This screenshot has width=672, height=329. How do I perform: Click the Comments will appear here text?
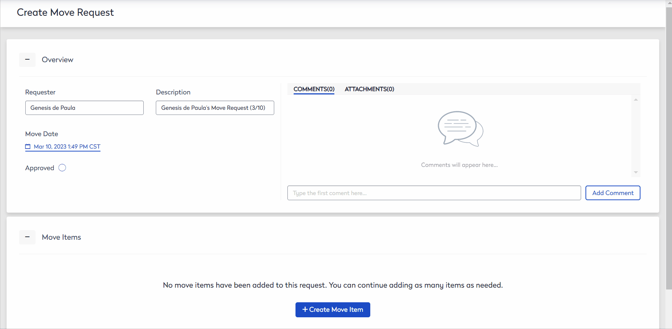[459, 165]
